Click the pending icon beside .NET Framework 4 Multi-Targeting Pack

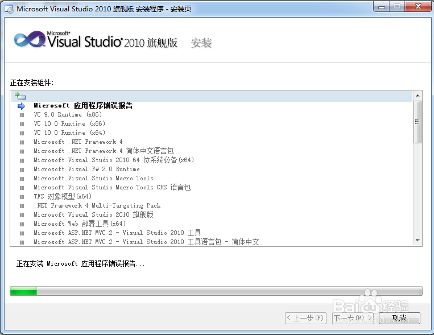22,206
